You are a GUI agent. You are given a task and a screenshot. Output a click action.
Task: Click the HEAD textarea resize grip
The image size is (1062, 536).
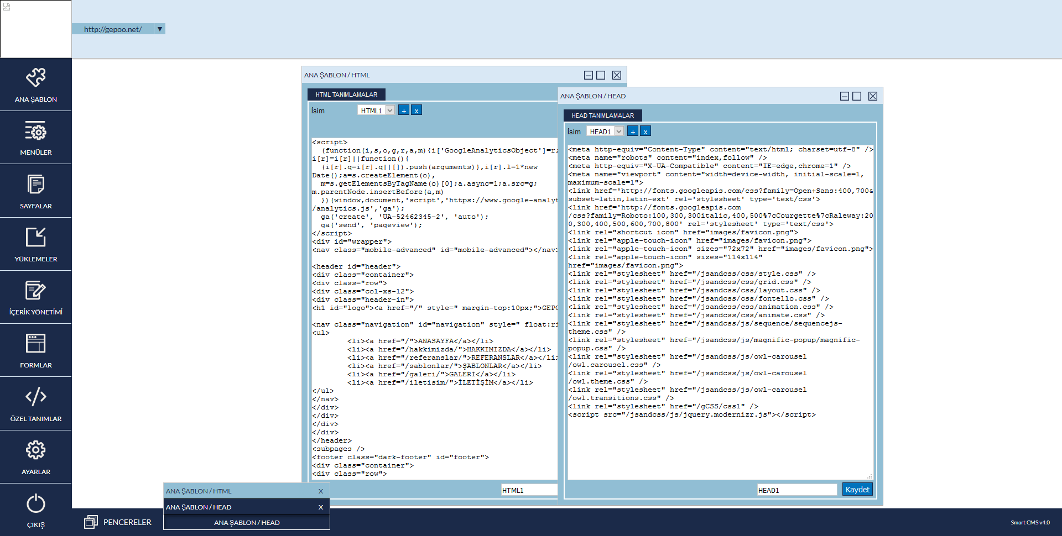pyautogui.click(x=870, y=476)
